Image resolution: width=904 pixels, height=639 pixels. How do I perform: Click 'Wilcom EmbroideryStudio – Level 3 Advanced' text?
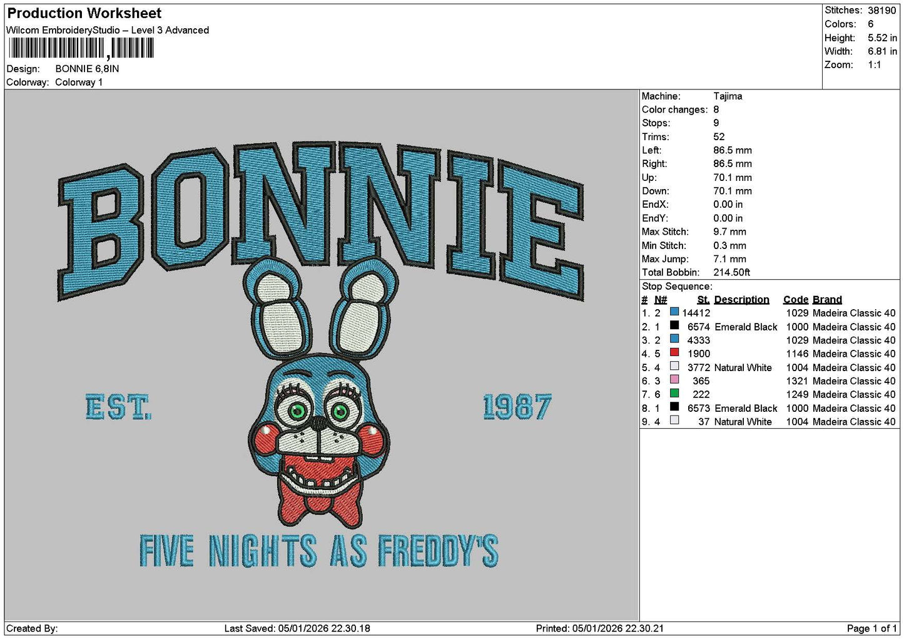tap(108, 30)
